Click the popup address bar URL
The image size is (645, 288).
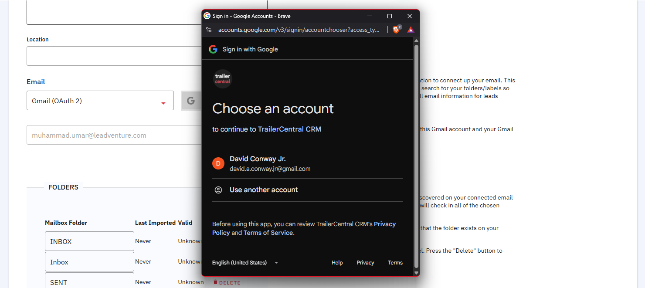299,30
